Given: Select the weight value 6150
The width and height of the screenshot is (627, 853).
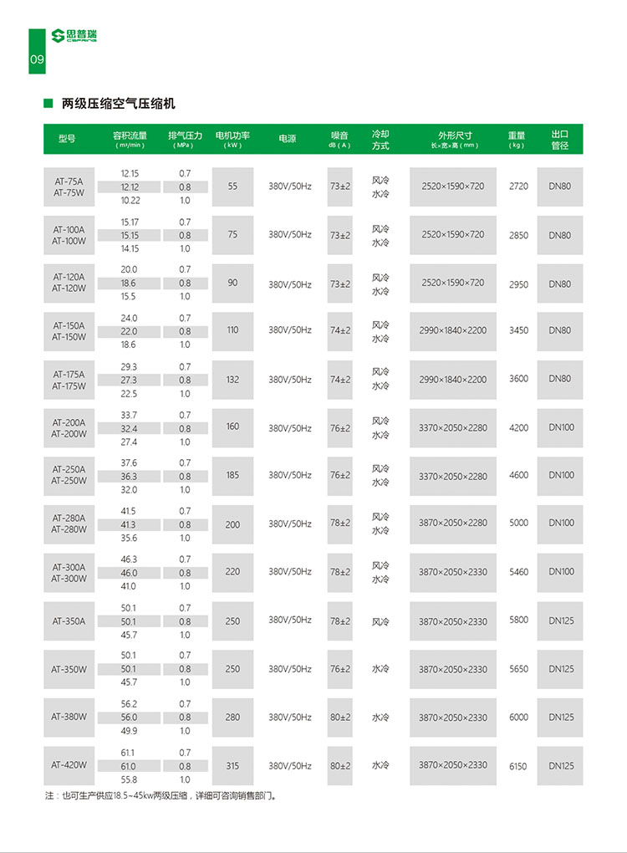Looking at the screenshot, I should click(x=518, y=766).
